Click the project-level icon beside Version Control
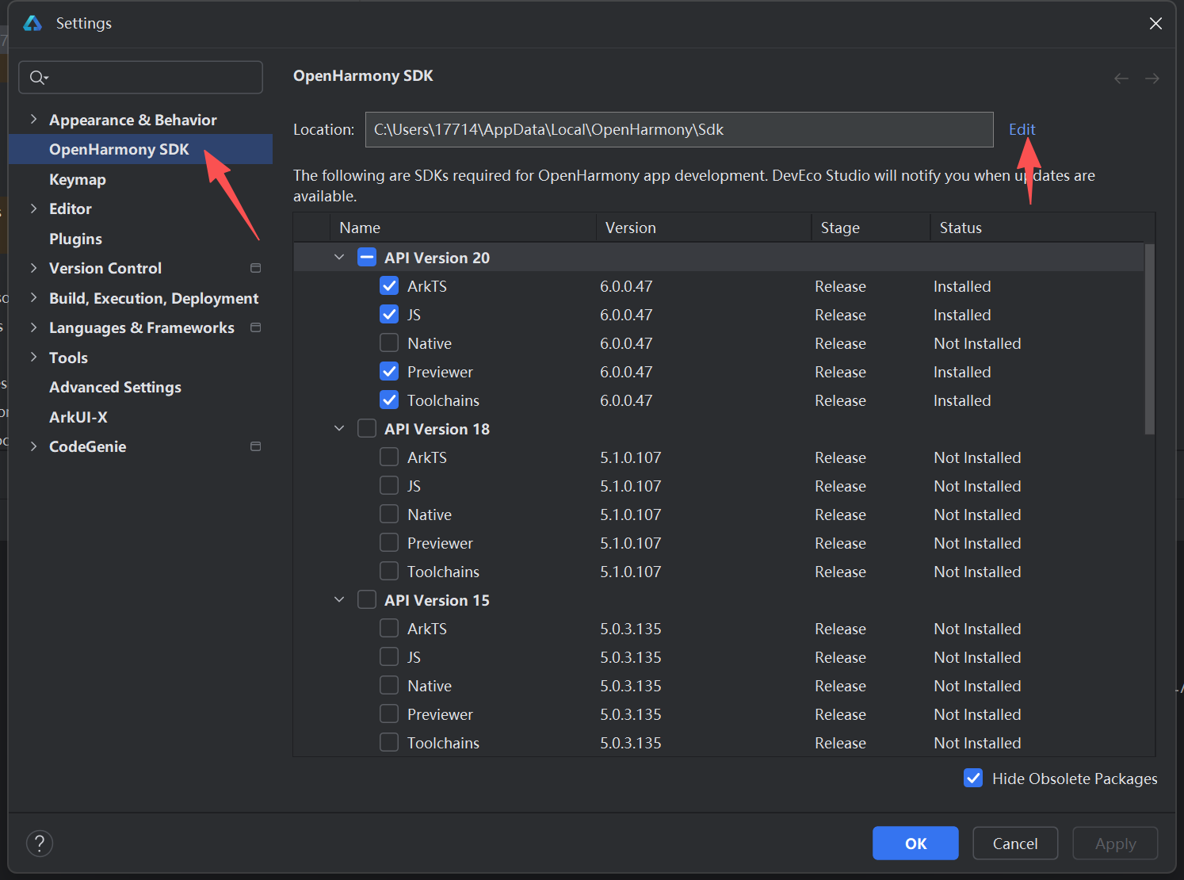 [x=255, y=268]
